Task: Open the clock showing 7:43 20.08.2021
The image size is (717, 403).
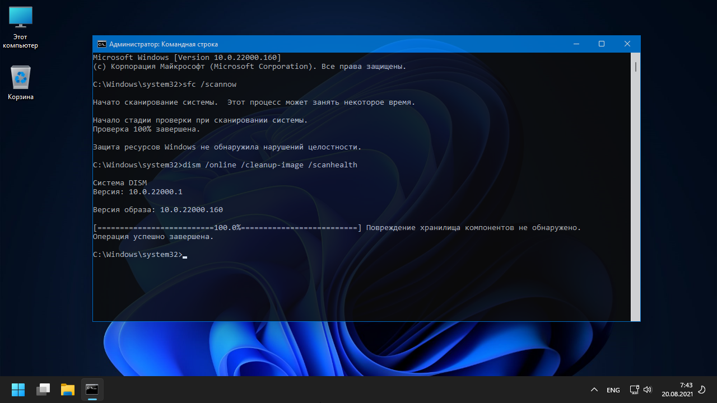Action: (x=677, y=390)
